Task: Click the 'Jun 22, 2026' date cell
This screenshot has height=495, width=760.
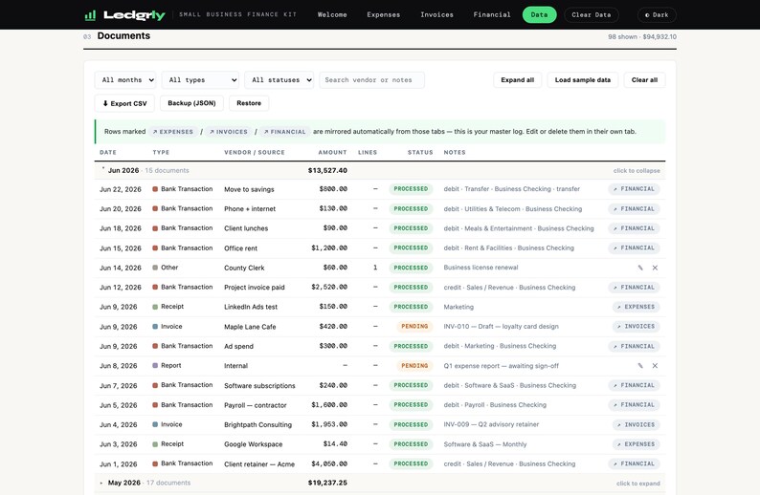Action: [x=121, y=189]
